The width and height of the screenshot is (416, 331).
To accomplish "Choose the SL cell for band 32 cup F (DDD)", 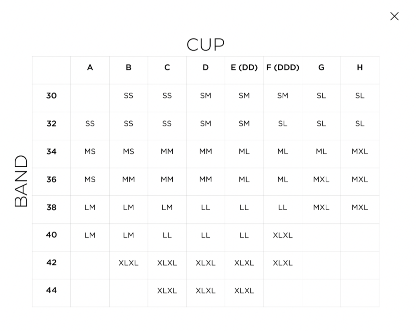I will (283, 123).
